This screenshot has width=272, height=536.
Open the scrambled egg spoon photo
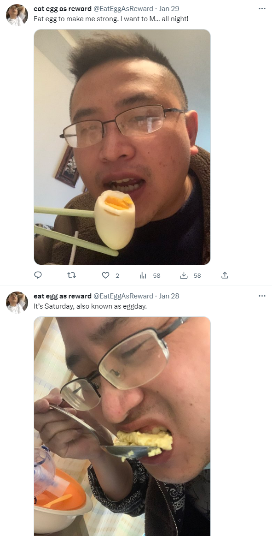pyautogui.click(x=122, y=426)
